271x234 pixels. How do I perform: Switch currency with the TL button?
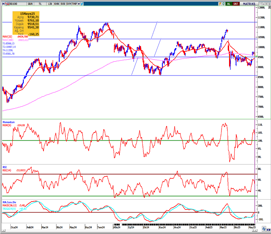(40, 4)
